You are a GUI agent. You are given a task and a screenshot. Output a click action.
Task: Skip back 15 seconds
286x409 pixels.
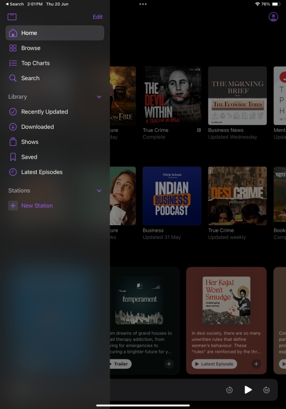point(229,390)
